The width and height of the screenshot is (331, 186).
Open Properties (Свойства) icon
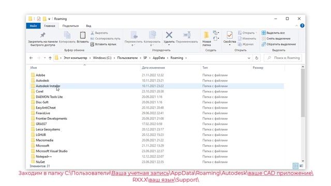230,35
